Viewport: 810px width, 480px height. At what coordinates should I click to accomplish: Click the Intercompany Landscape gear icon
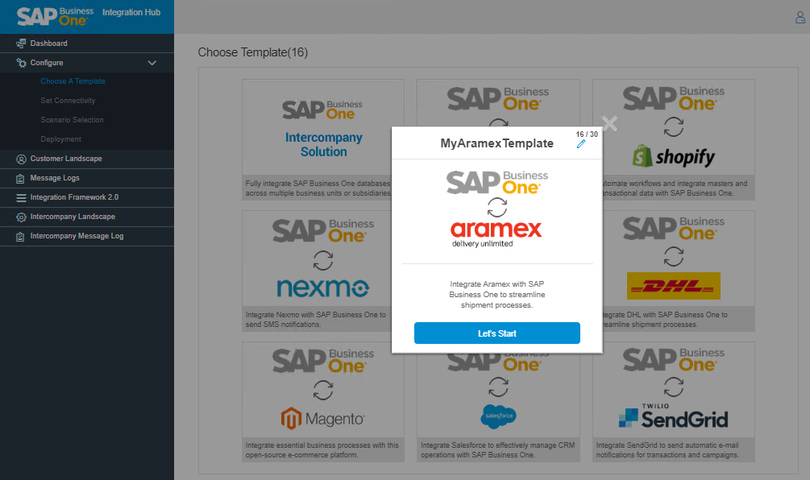coord(21,217)
